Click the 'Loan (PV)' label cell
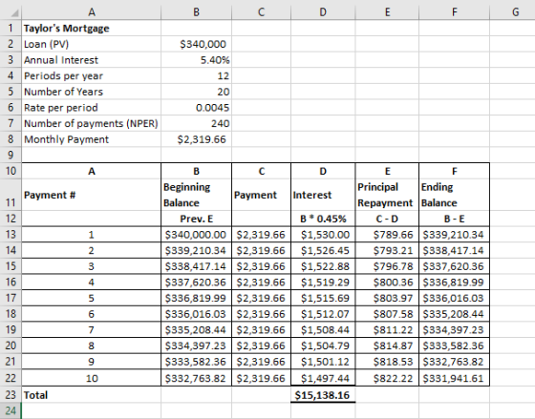 pos(92,44)
